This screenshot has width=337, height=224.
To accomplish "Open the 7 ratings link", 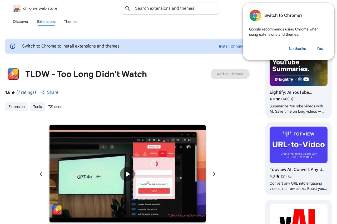I will pyautogui.click(x=26, y=92).
